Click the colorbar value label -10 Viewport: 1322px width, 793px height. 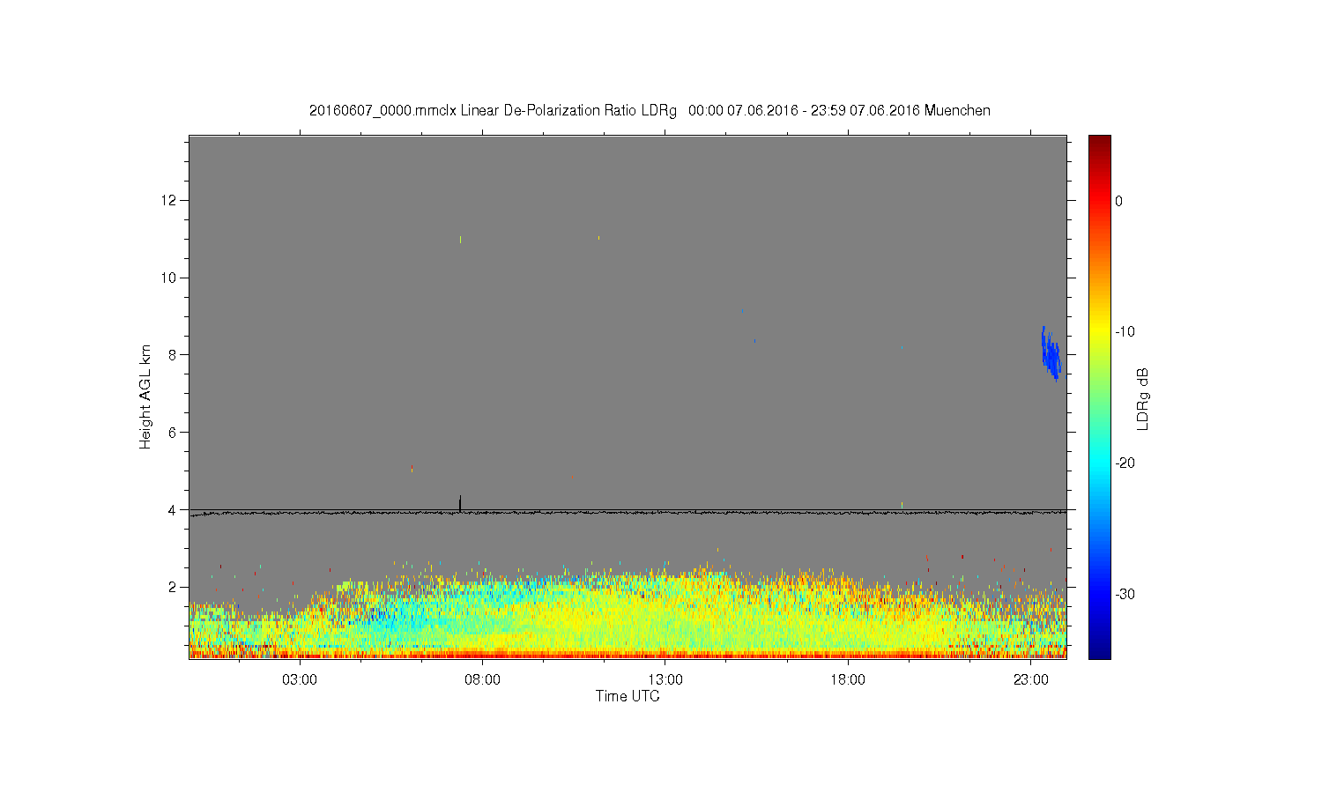(1125, 332)
